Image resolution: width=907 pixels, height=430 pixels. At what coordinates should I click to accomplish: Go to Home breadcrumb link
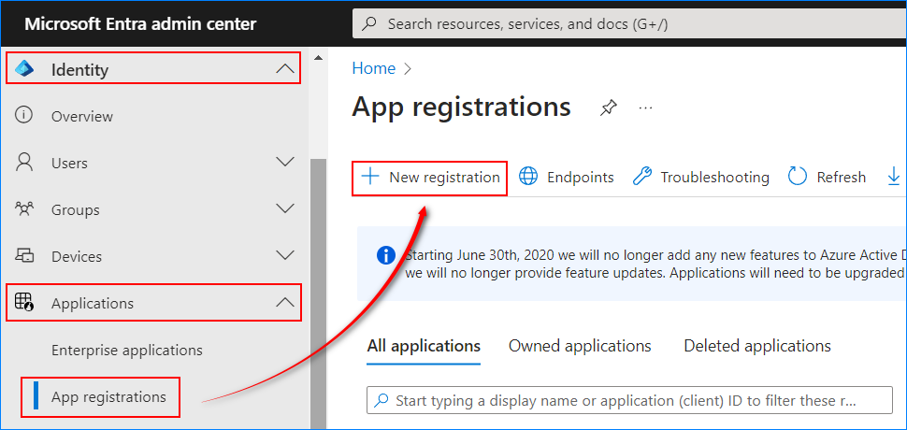[x=374, y=68]
